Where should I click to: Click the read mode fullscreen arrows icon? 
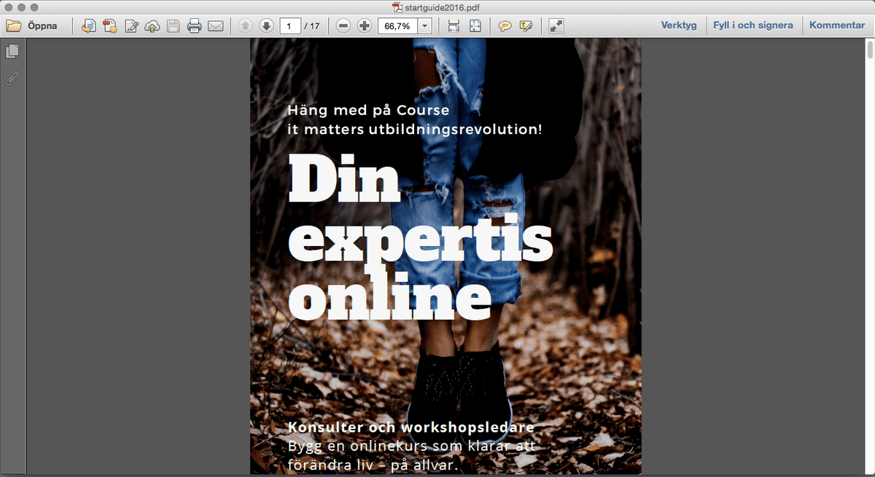tap(556, 26)
